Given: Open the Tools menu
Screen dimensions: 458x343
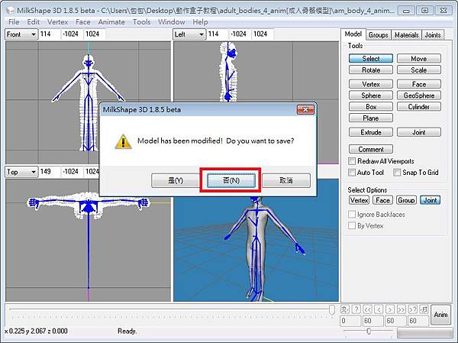Looking at the screenshot, I should [142, 22].
